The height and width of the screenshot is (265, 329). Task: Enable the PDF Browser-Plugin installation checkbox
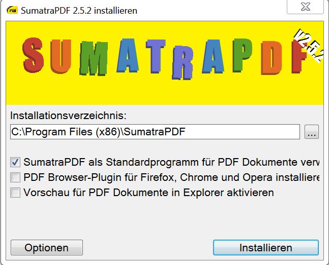(x=15, y=178)
